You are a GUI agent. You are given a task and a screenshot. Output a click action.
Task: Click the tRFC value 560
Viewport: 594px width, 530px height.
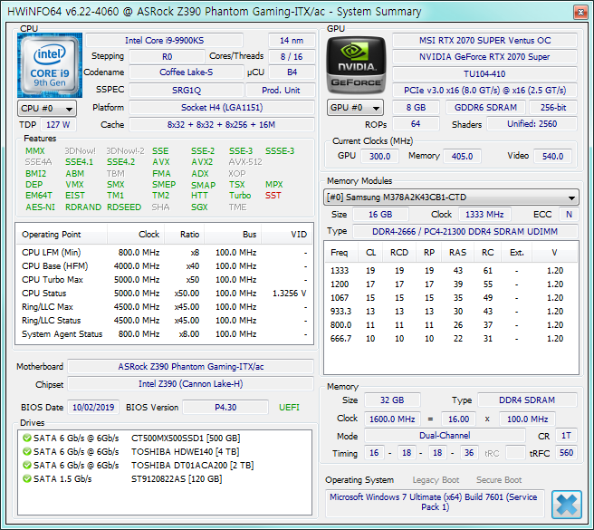coord(566,453)
